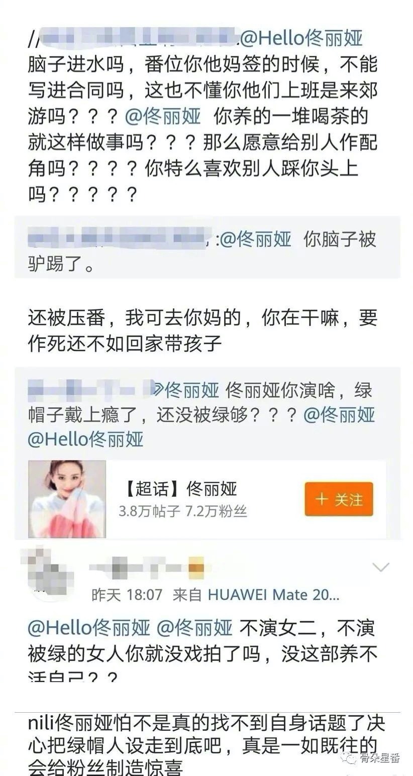The width and height of the screenshot is (413, 776).
Task: Click the orange 关注 follow button
Action: 339,499
